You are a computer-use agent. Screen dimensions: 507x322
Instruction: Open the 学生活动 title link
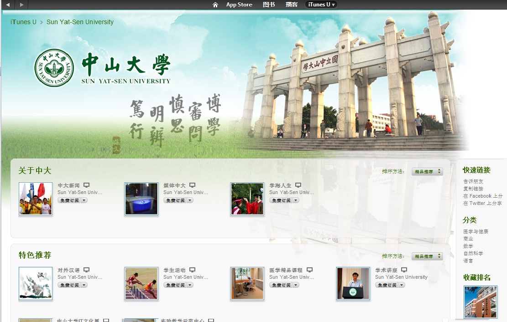click(175, 270)
